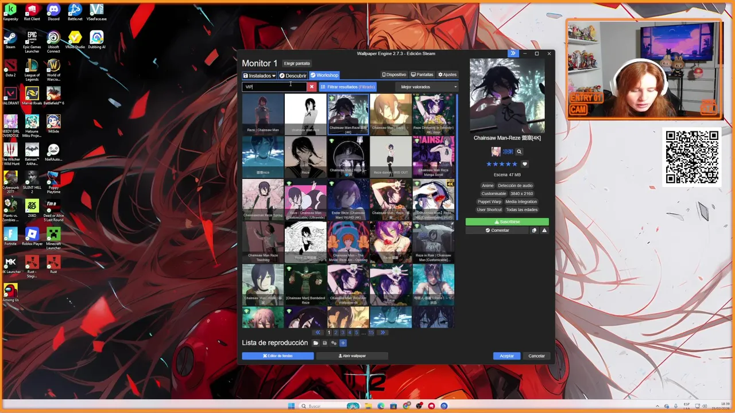Select the Media Integration tag
735x413 pixels.
521,202
